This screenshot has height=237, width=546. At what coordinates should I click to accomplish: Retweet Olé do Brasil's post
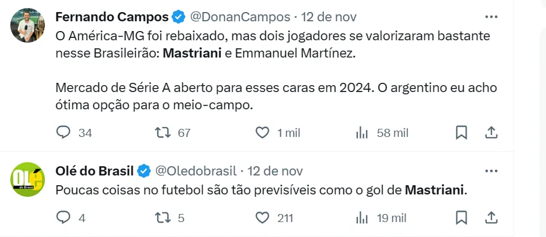[163, 218]
